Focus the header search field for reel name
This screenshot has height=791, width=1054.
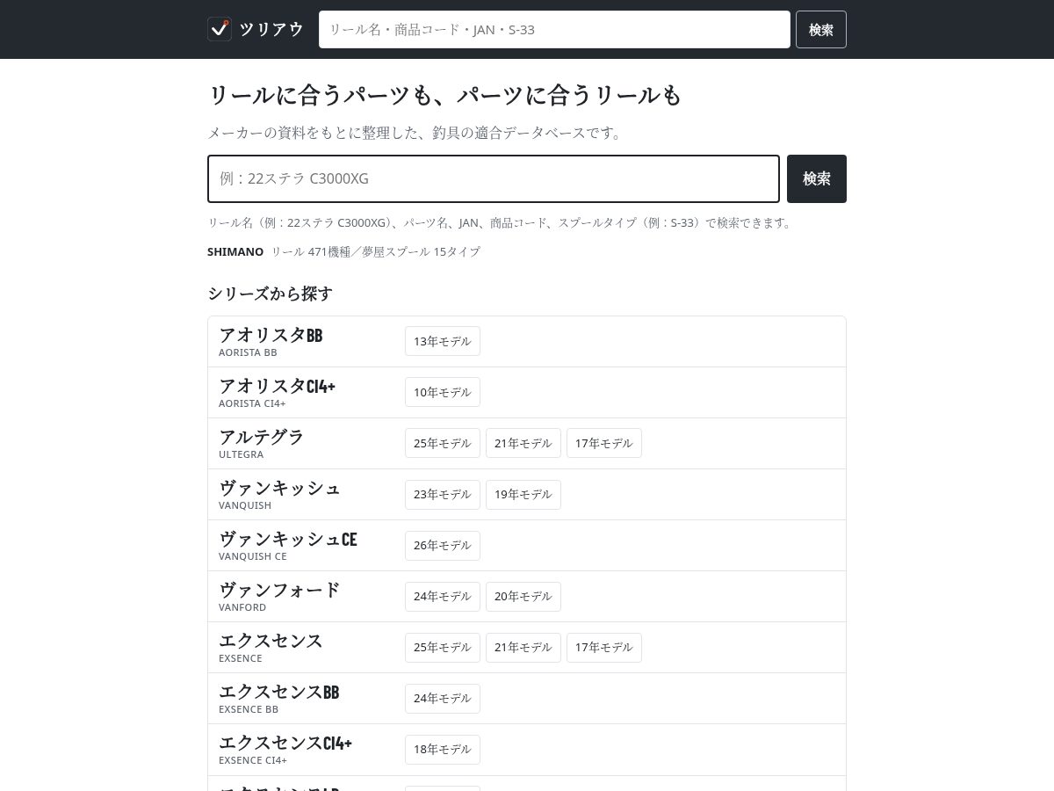(554, 29)
